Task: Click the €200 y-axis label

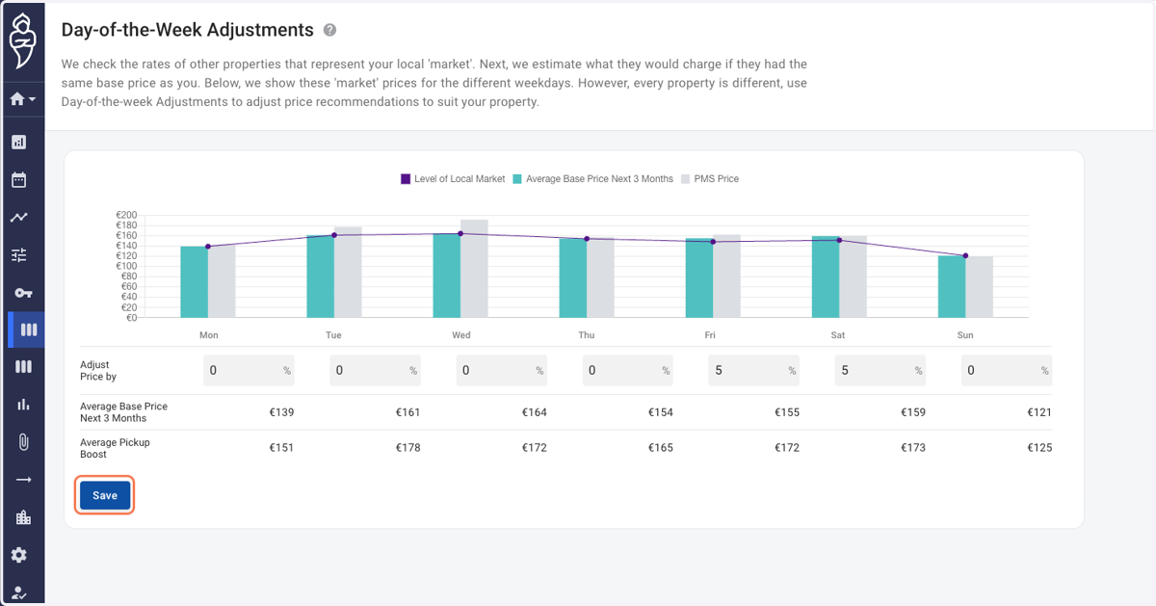Action: 126,216
